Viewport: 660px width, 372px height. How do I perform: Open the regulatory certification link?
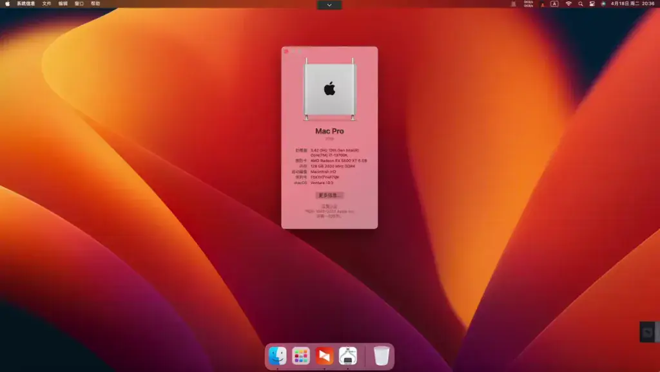pyautogui.click(x=329, y=207)
